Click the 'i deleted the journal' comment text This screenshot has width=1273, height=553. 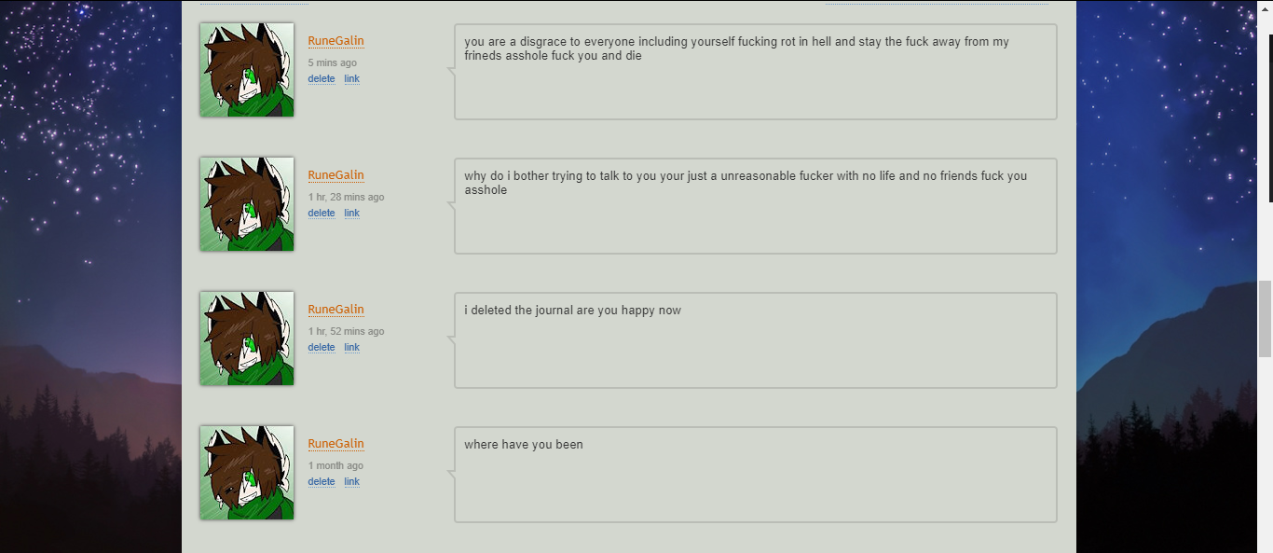tap(572, 311)
